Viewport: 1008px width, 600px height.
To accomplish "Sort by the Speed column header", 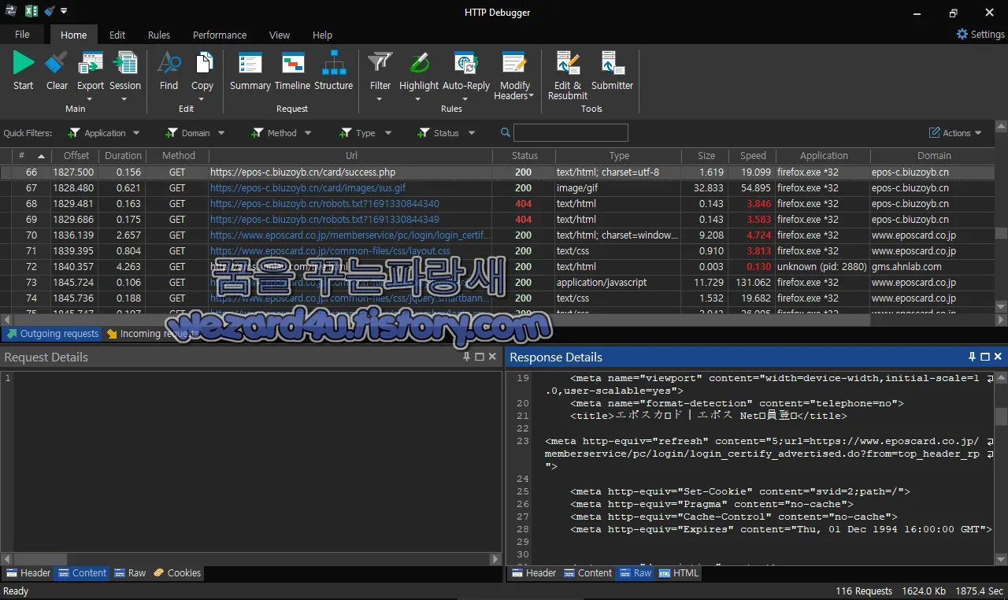I will 753,156.
